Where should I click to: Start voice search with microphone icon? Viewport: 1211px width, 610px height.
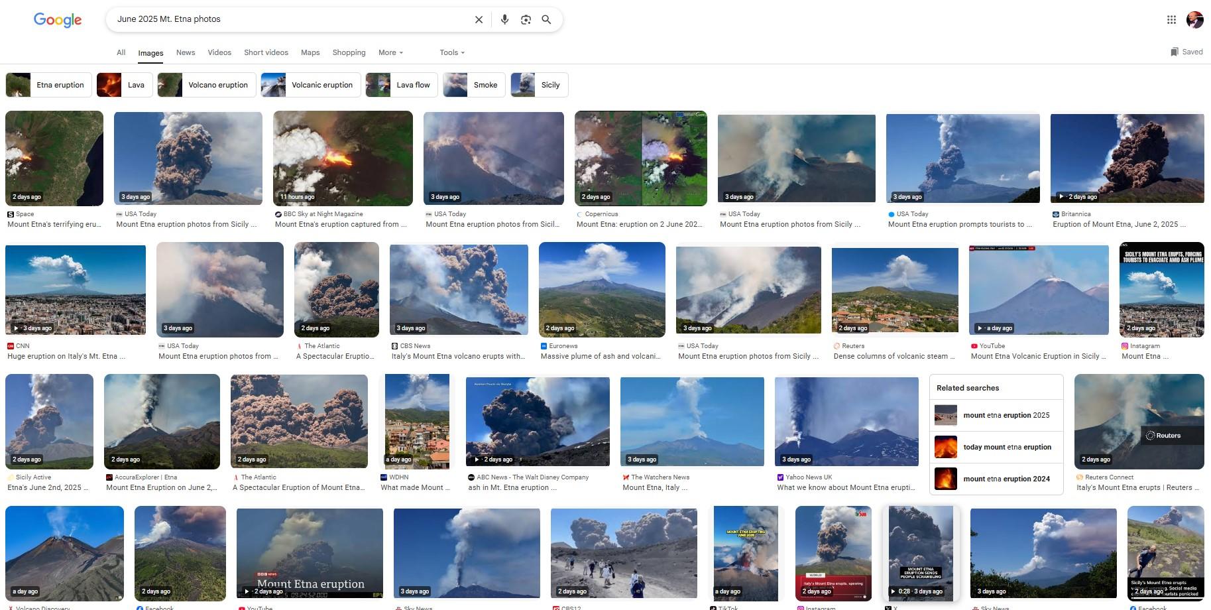504,20
